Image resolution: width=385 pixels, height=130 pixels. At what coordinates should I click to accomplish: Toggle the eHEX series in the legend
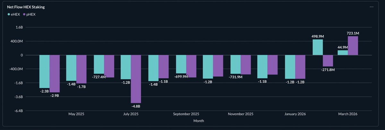coord(14,14)
